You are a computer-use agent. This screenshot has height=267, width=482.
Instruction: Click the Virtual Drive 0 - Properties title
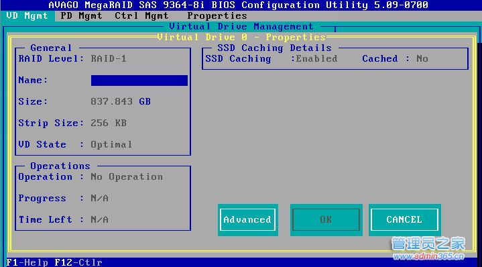[x=241, y=37]
